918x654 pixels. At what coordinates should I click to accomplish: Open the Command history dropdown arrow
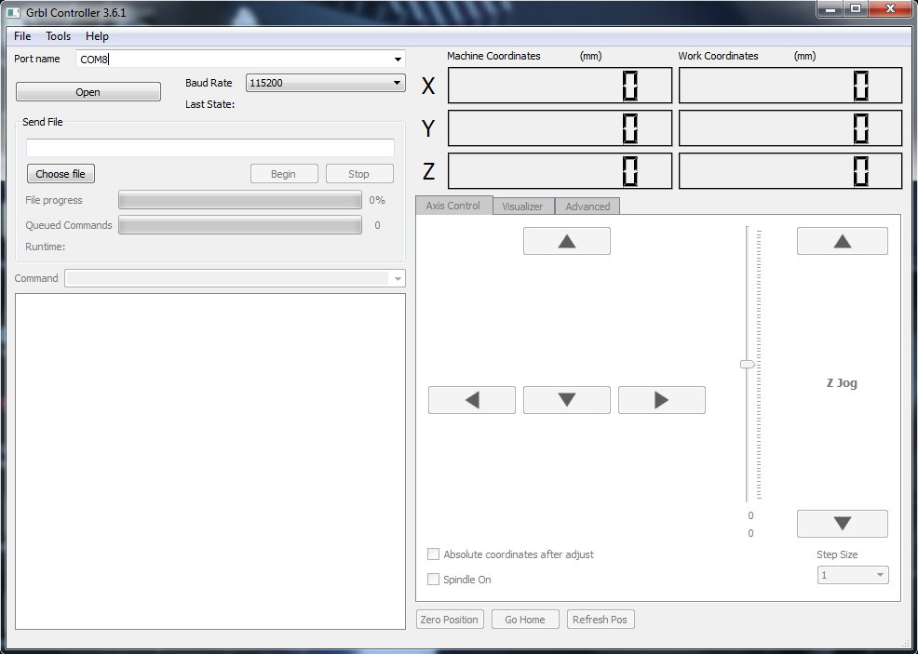click(x=398, y=278)
